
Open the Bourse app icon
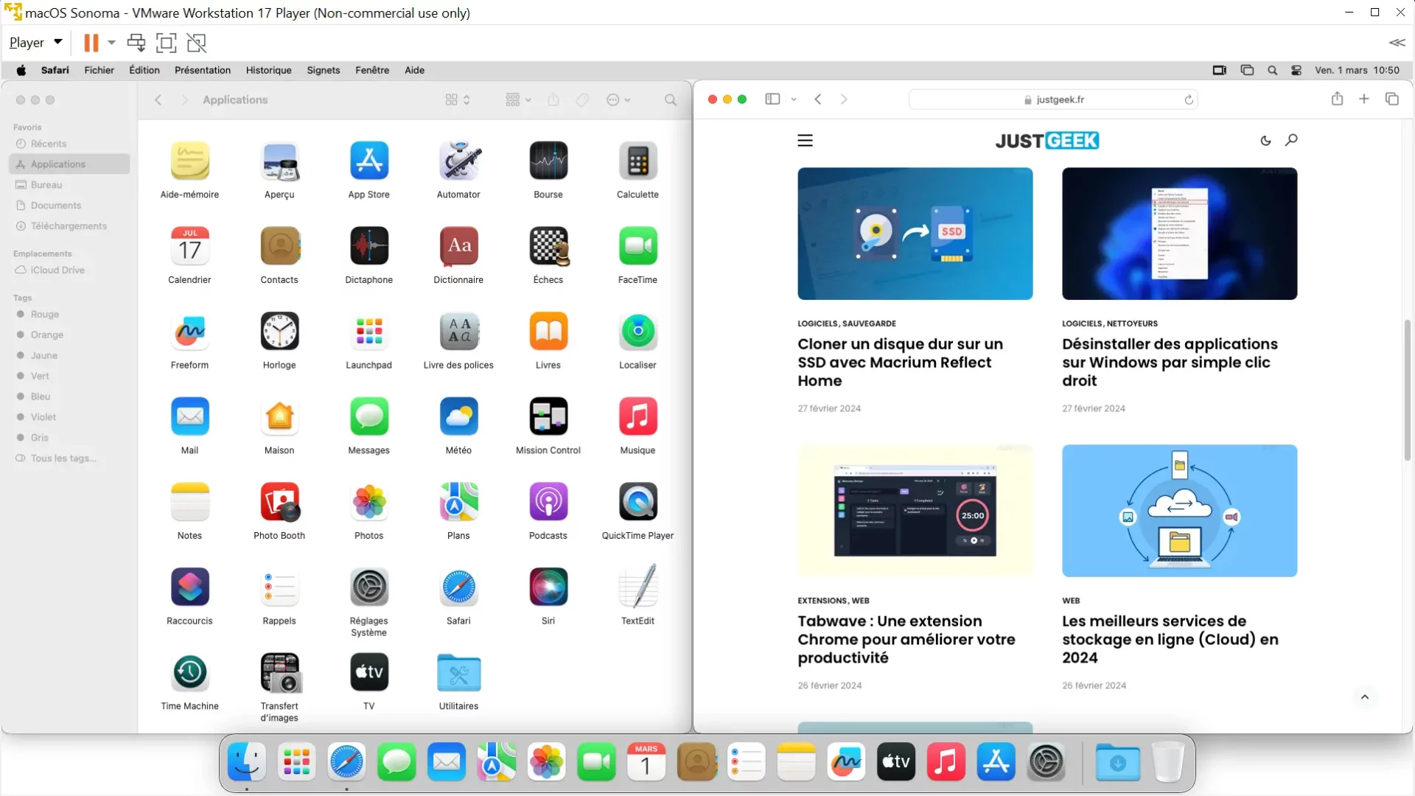click(x=548, y=161)
